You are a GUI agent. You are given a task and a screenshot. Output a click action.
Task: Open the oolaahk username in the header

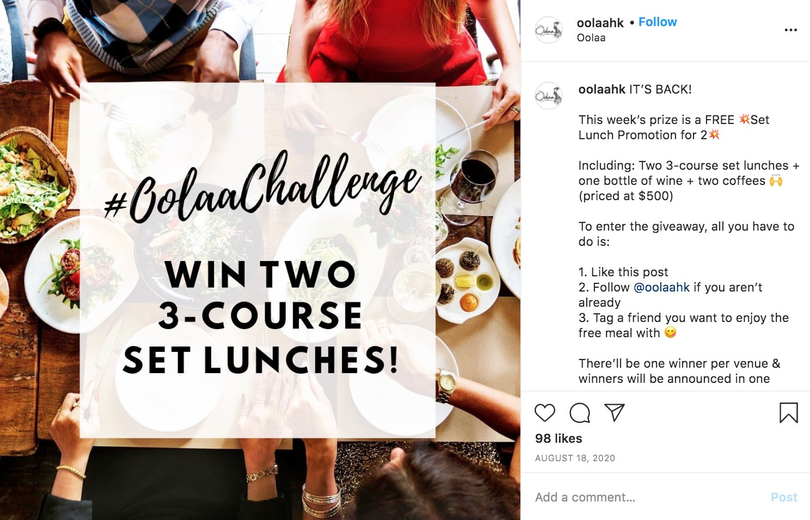point(600,23)
